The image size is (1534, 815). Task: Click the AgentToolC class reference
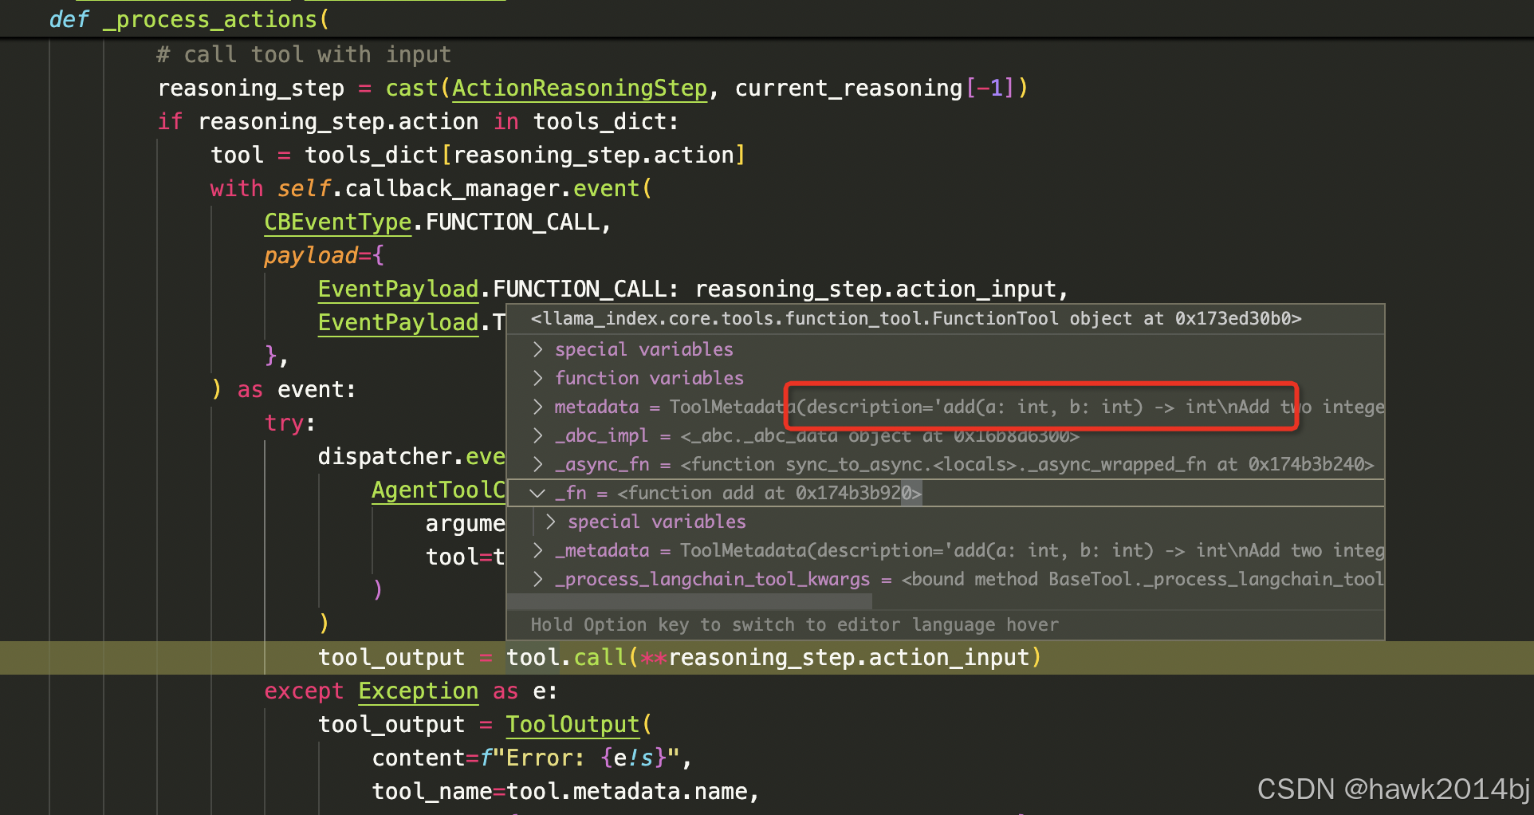[439, 490]
